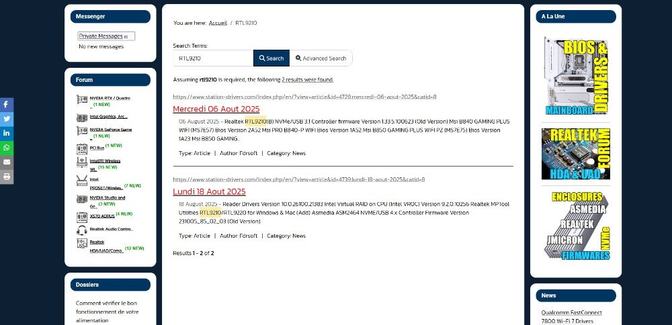672x325 pixels.
Task: Click the Realtek Audio headset icon
Action: 82,230
